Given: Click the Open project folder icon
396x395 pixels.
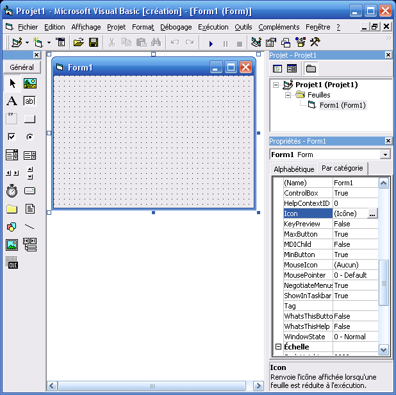Looking at the screenshot, I should 79,43.
